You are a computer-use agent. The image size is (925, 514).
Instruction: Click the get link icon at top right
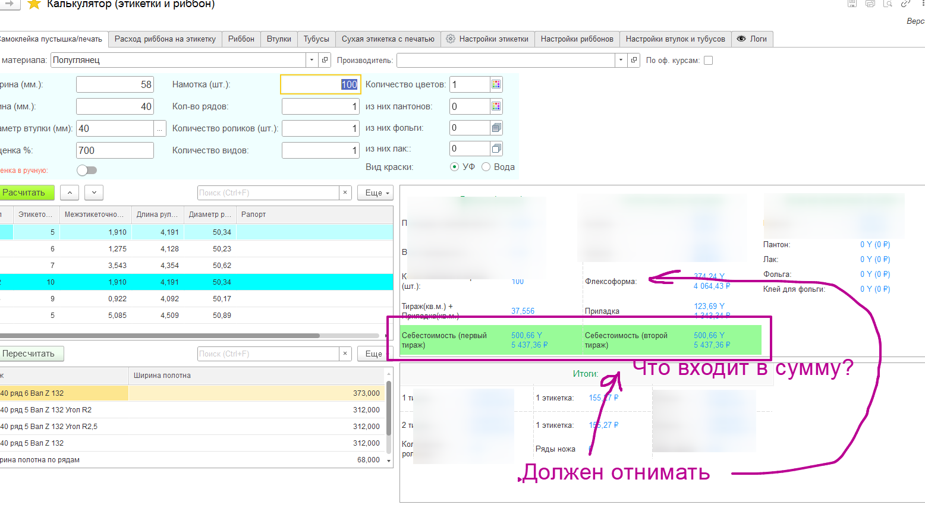coord(905,4)
